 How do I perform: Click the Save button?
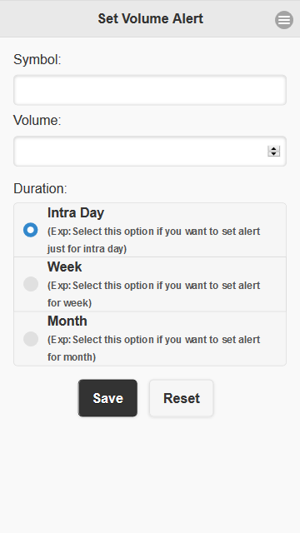[107, 398]
